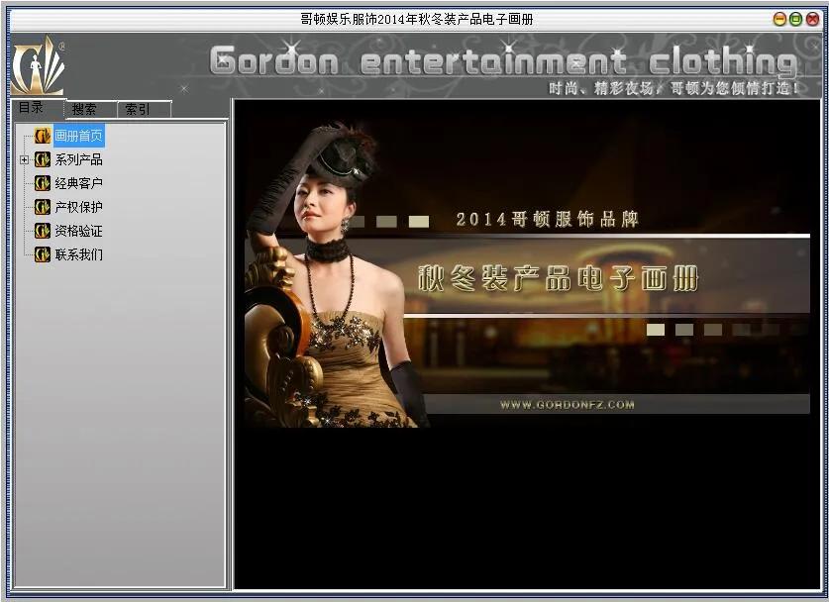The image size is (829, 602).
Task: Click the icon beside 产权保护
Action: pyautogui.click(x=43, y=207)
